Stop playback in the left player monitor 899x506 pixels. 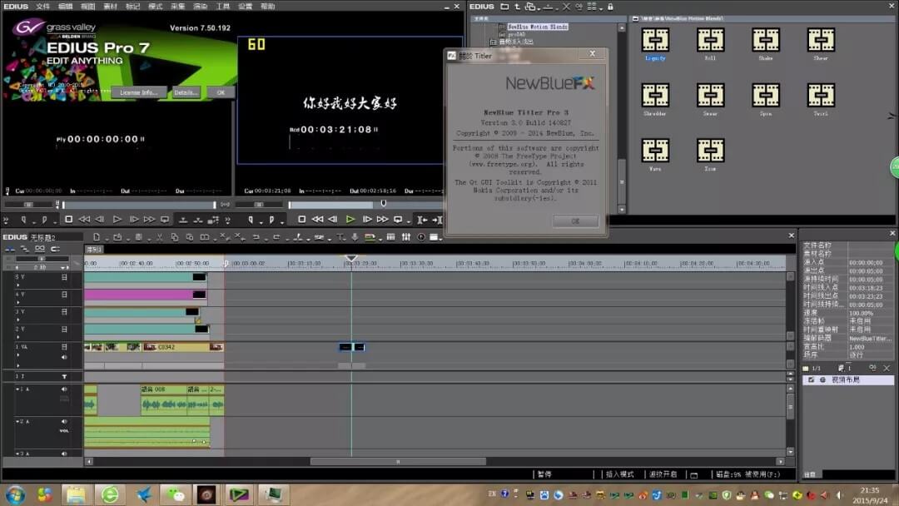pyautogui.click(x=69, y=220)
